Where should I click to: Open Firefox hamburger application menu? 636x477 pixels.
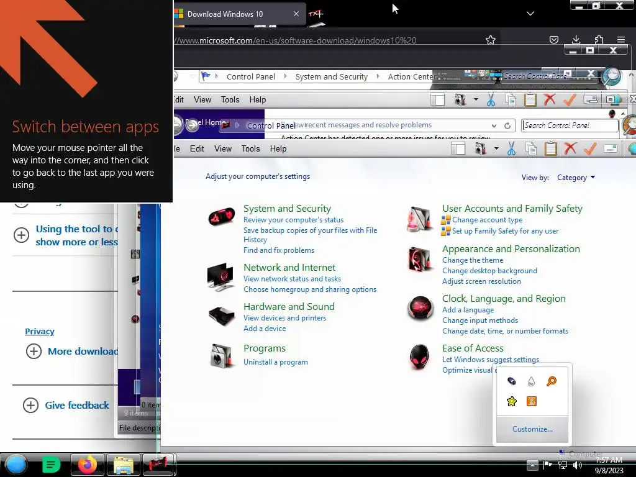click(621, 39)
